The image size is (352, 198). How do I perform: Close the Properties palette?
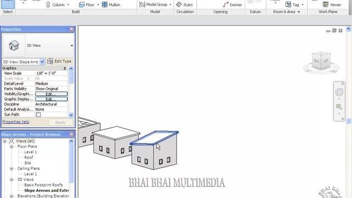(71, 29)
